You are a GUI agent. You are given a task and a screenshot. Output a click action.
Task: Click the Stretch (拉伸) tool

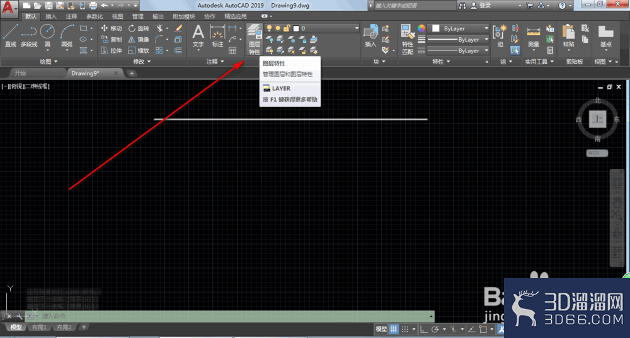click(112, 50)
